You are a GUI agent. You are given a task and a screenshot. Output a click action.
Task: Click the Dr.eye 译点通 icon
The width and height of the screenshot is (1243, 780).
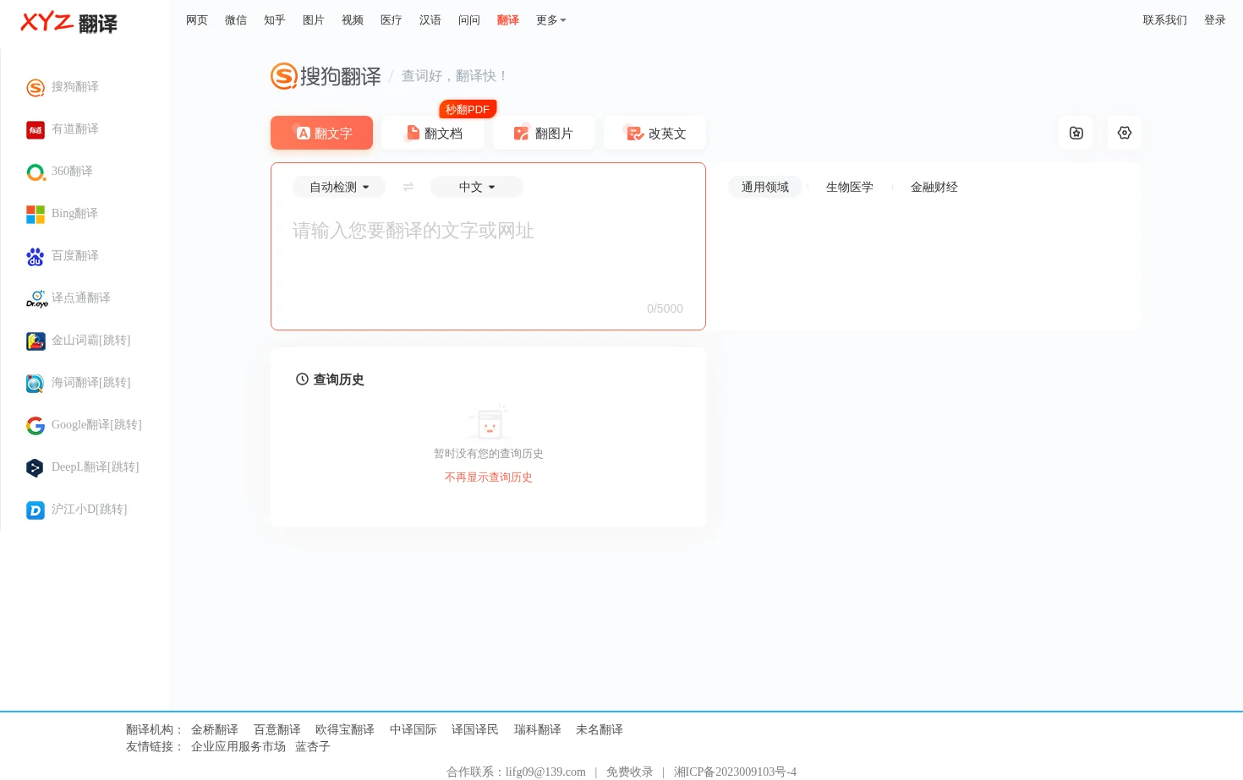coord(36,298)
